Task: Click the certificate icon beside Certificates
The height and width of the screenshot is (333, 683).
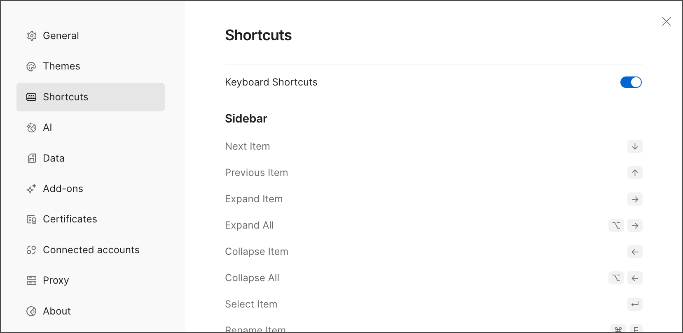Action: (31, 219)
